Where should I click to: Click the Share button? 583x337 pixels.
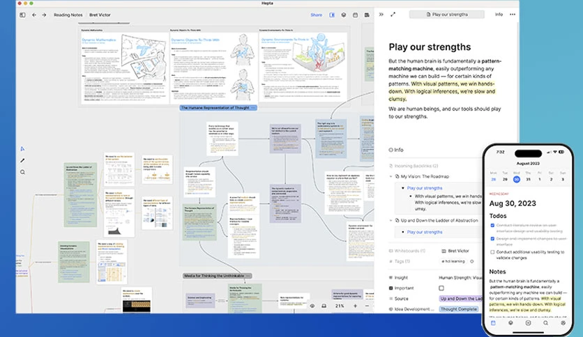(317, 15)
